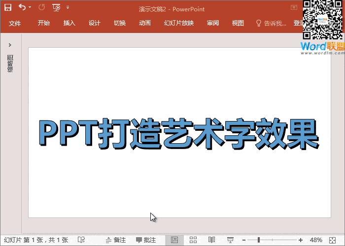Click the Redo icon in title bar

point(41,7)
